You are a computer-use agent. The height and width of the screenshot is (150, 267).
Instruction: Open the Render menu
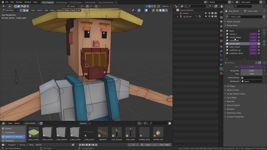pos(19,2)
